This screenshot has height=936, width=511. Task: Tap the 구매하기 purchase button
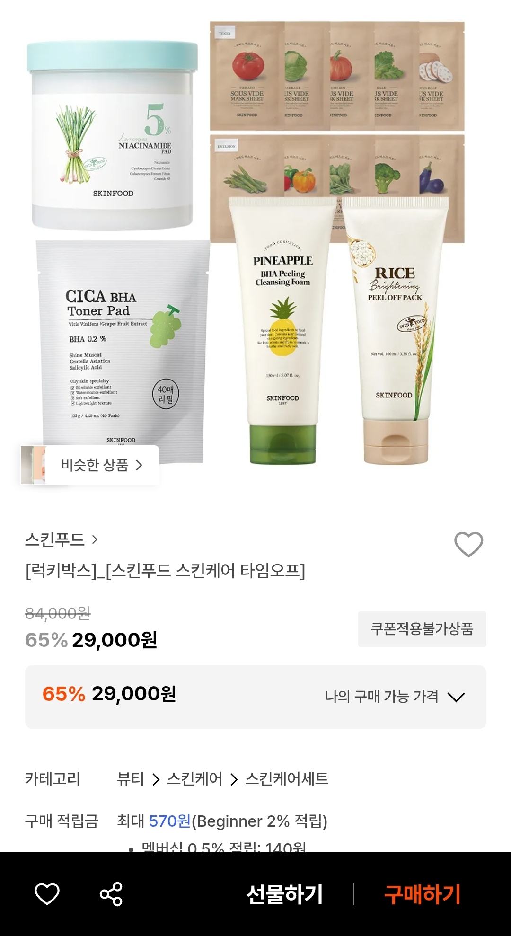(422, 894)
